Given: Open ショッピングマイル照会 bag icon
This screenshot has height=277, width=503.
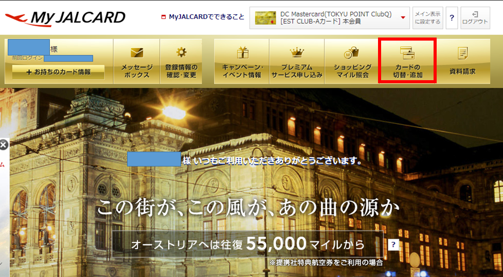Looking at the screenshot, I should pyautogui.click(x=352, y=52).
